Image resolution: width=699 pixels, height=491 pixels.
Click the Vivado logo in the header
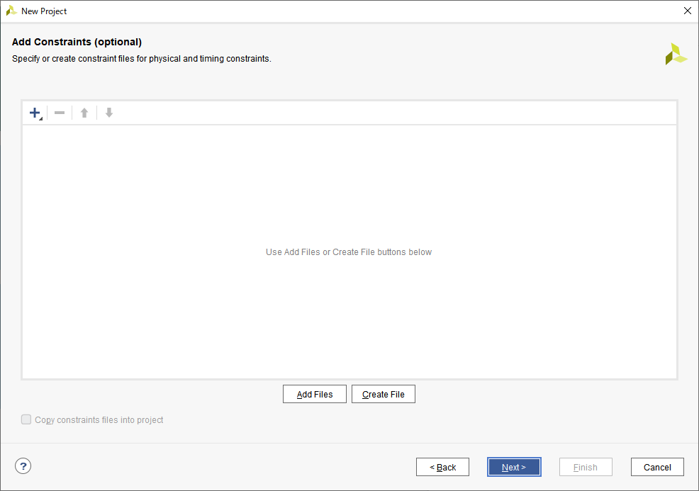[676, 55]
